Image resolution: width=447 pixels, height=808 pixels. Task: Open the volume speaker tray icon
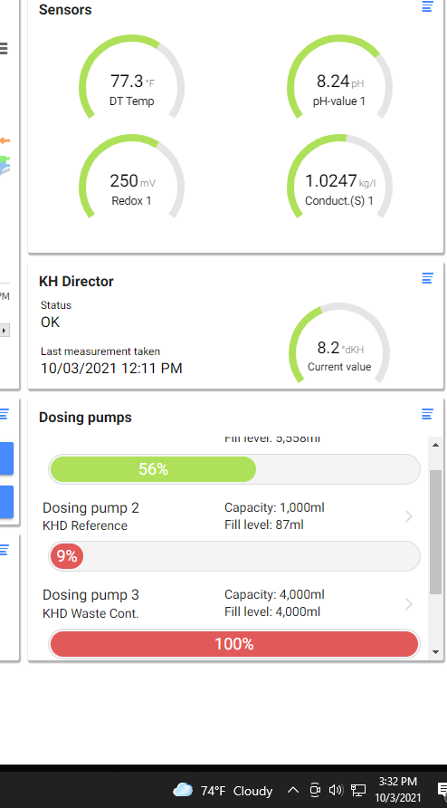pyautogui.click(x=336, y=790)
